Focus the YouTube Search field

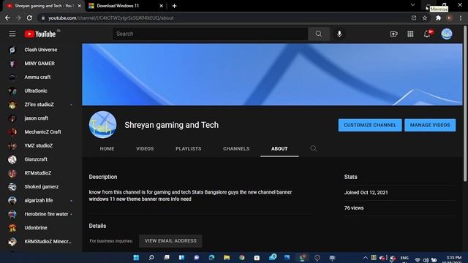[210, 34]
